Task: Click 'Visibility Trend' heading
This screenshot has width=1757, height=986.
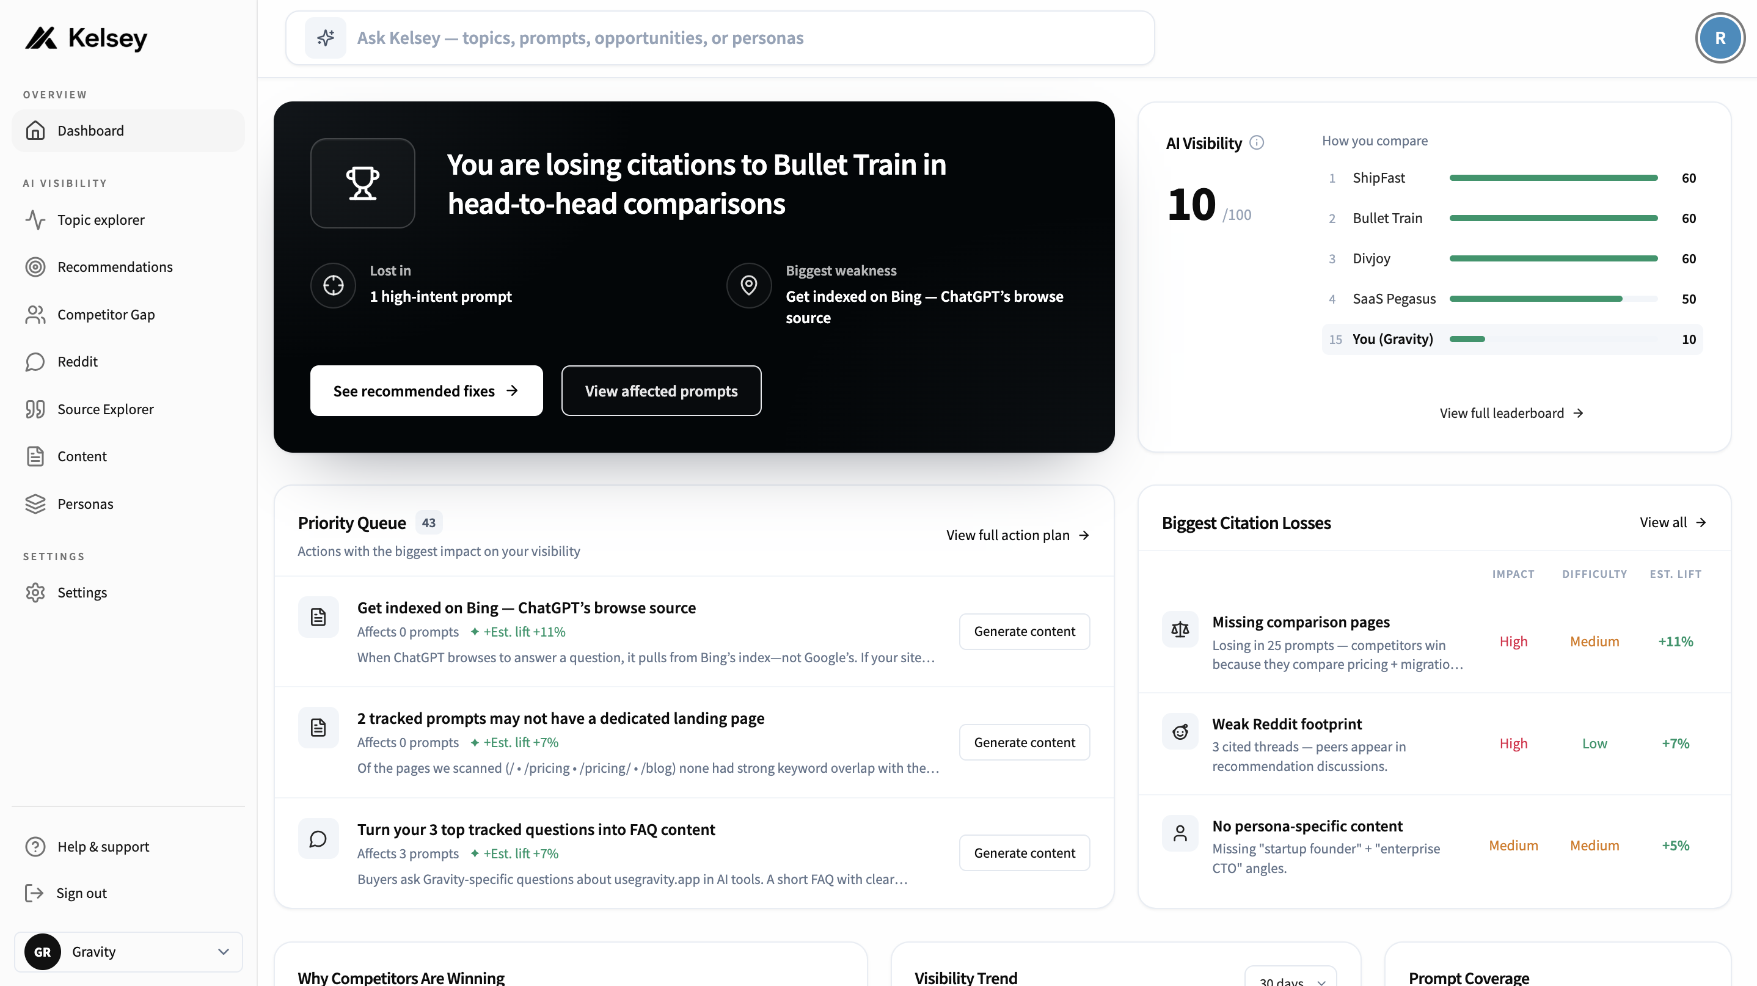Action: tap(966, 977)
